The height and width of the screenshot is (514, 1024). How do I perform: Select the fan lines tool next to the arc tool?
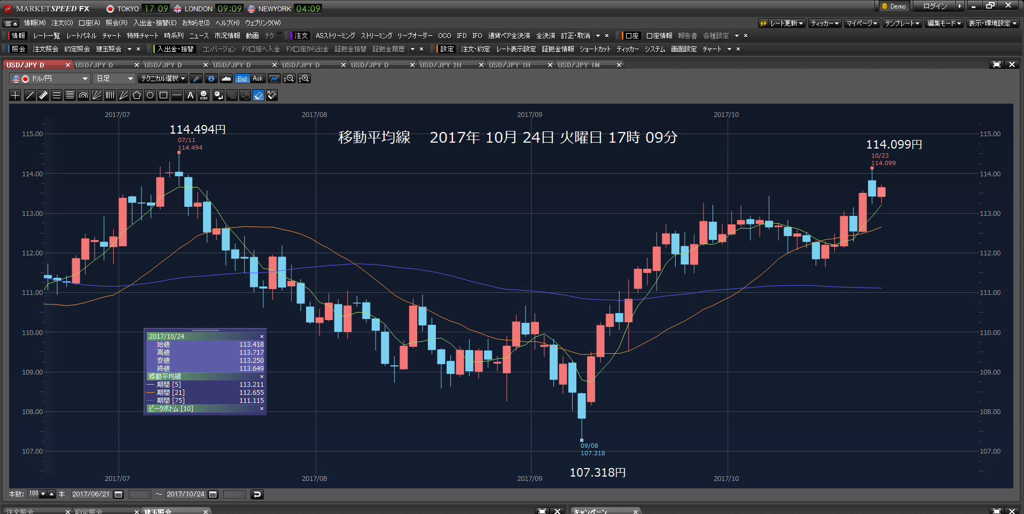(x=97, y=95)
